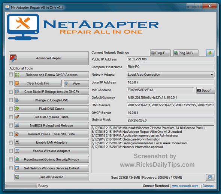Click the progress bar beside Ready

tap(21, 186)
